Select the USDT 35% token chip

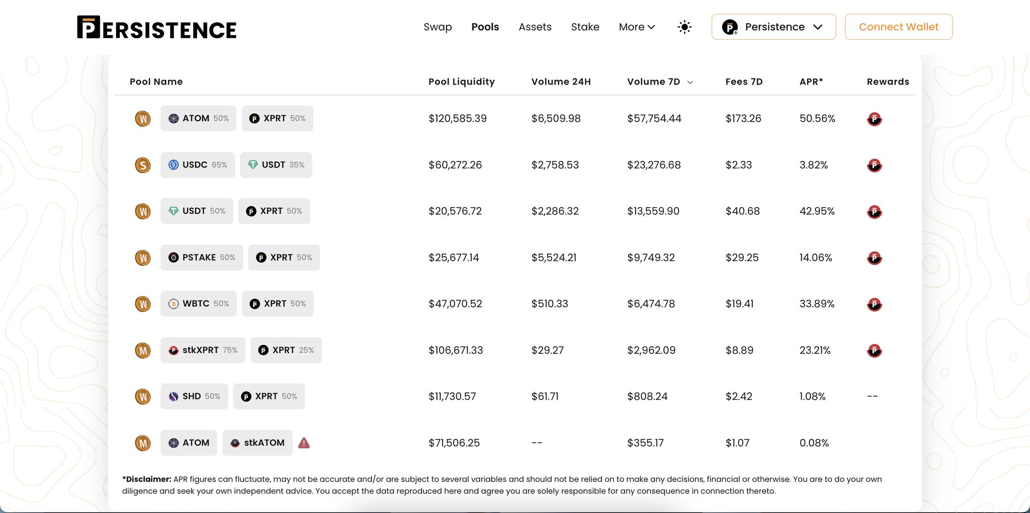[276, 165]
